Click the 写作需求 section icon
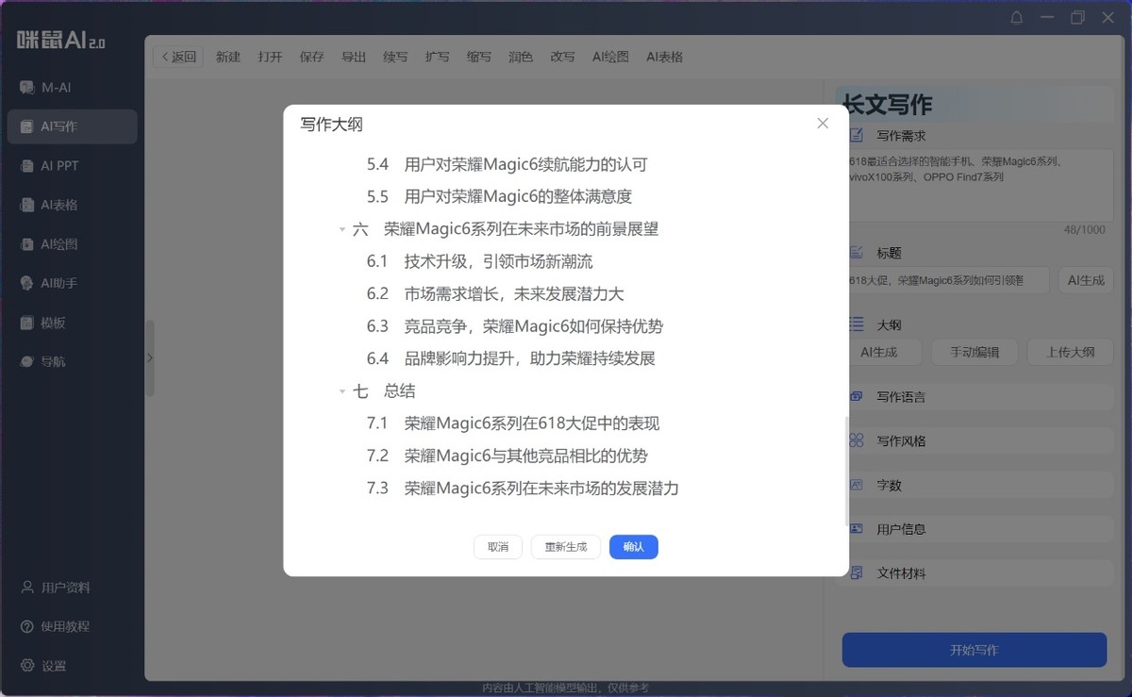 [856, 135]
